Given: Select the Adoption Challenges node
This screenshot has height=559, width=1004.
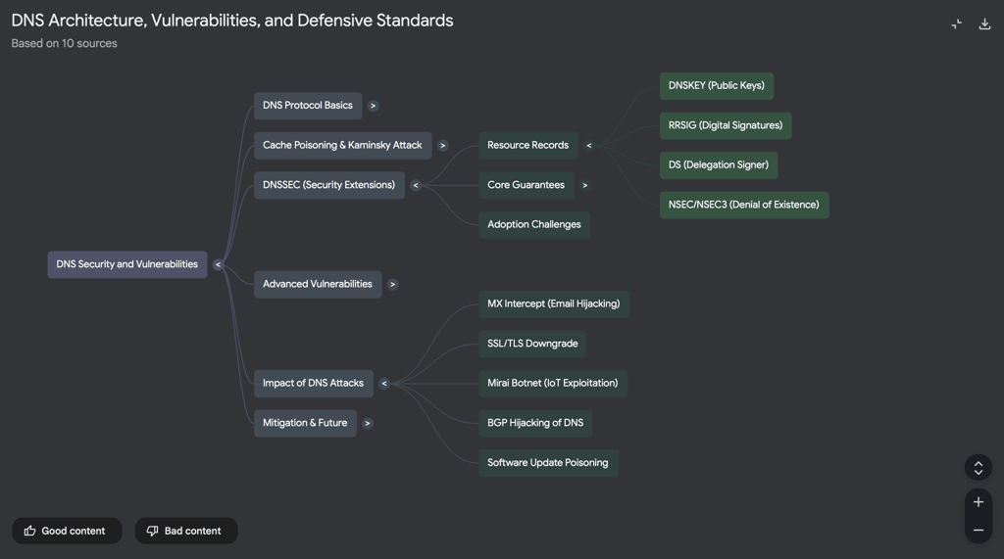Looking at the screenshot, I should click(x=534, y=224).
